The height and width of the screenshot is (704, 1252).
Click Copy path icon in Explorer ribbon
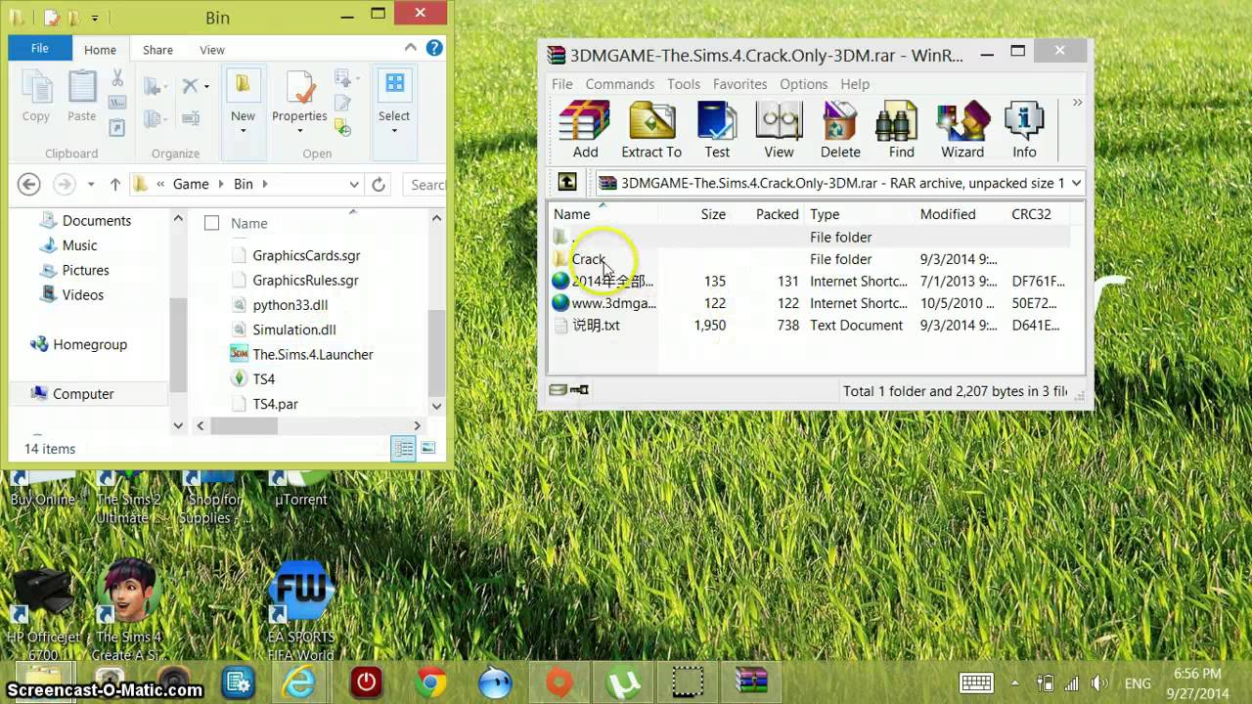(117, 103)
